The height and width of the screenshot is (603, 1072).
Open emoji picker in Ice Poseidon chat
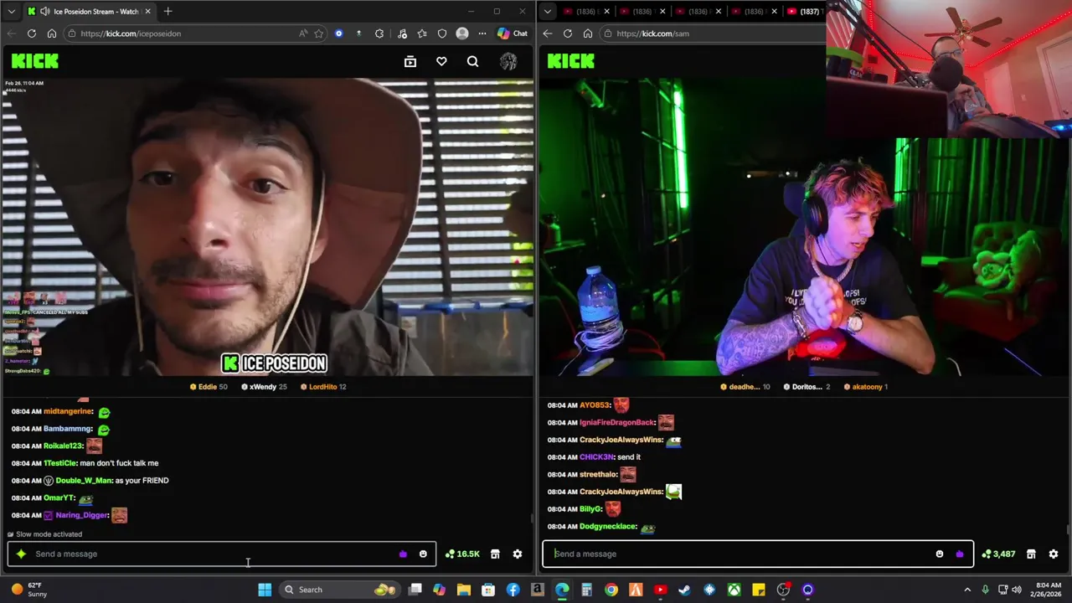423,554
